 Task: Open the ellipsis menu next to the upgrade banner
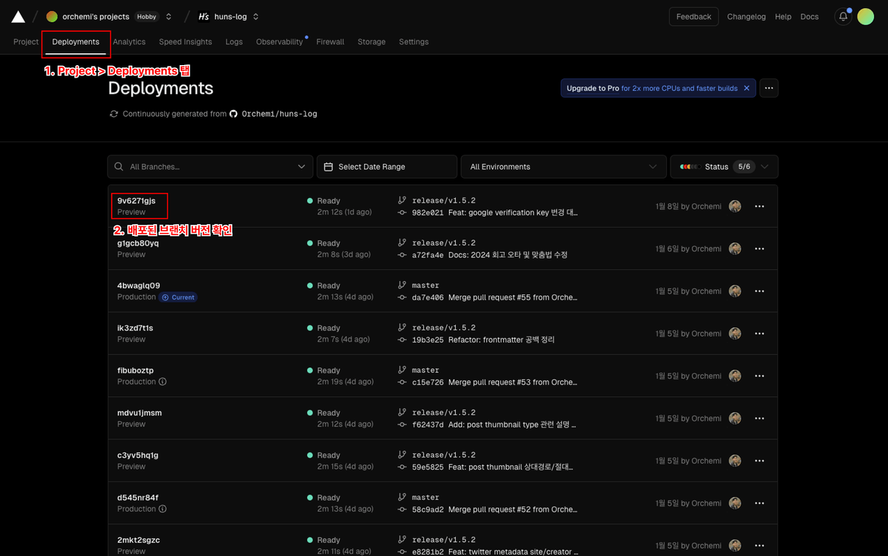768,87
